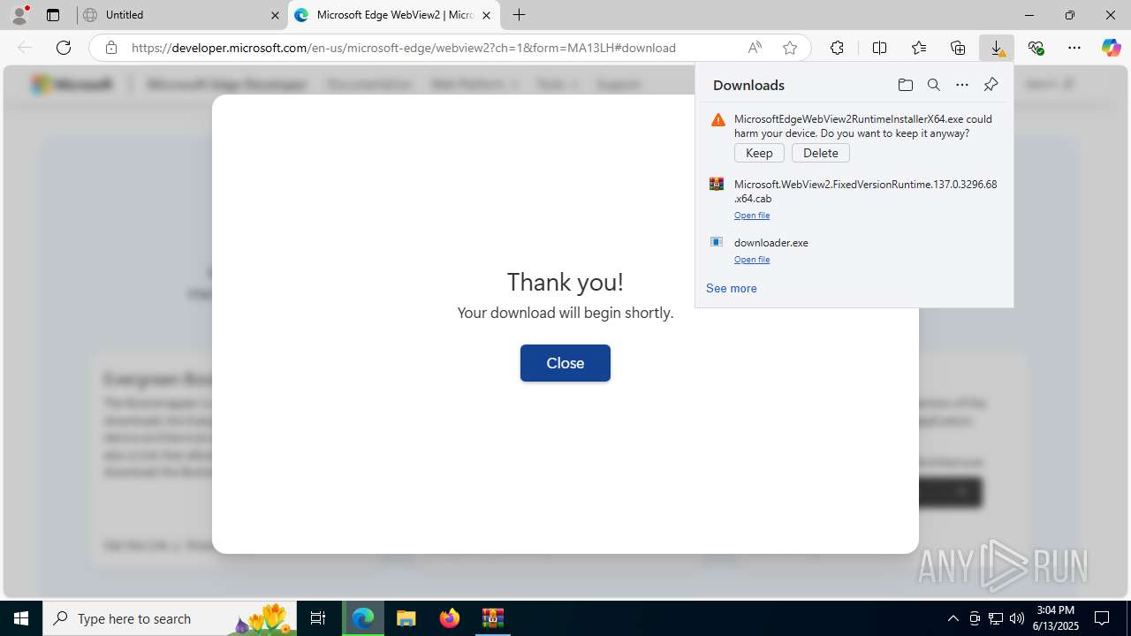Open Collections toolbar icon

click(x=958, y=48)
